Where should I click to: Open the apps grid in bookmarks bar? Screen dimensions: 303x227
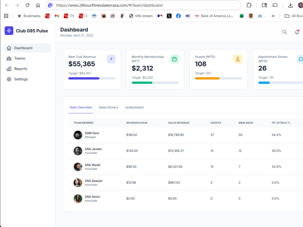tap(6, 16)
